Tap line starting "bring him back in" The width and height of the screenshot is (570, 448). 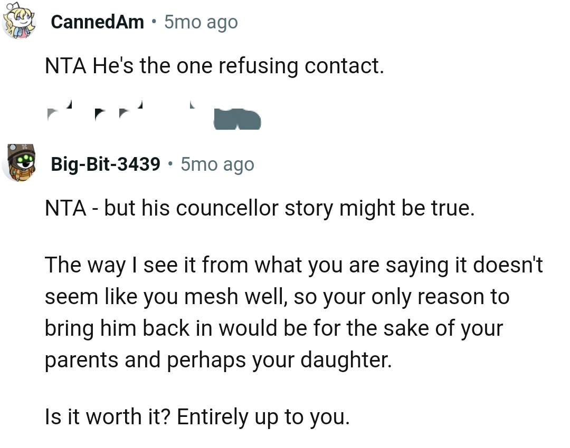[x=274, y=328]
